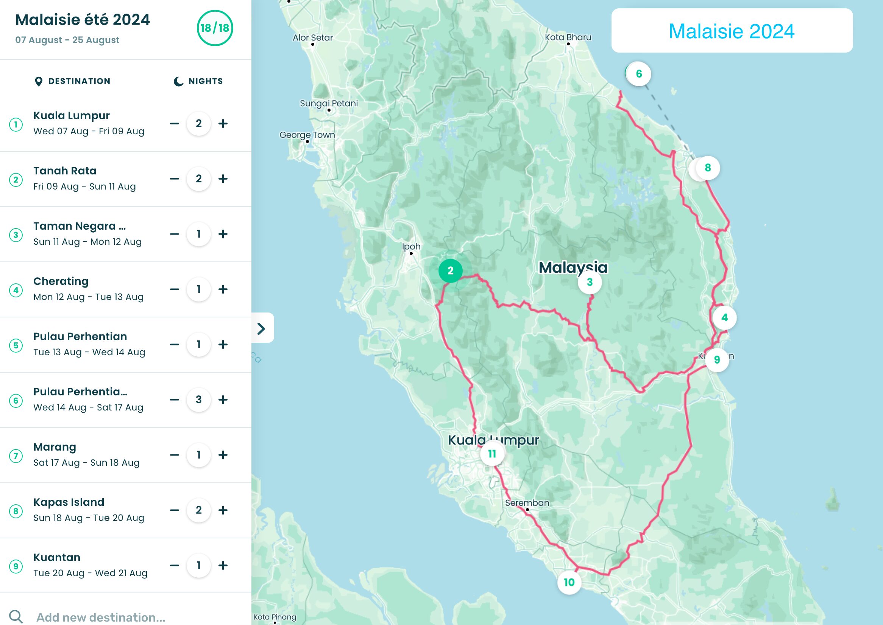
Task: Increase nights for Kuala Lumpur
Action: point(223,124)
